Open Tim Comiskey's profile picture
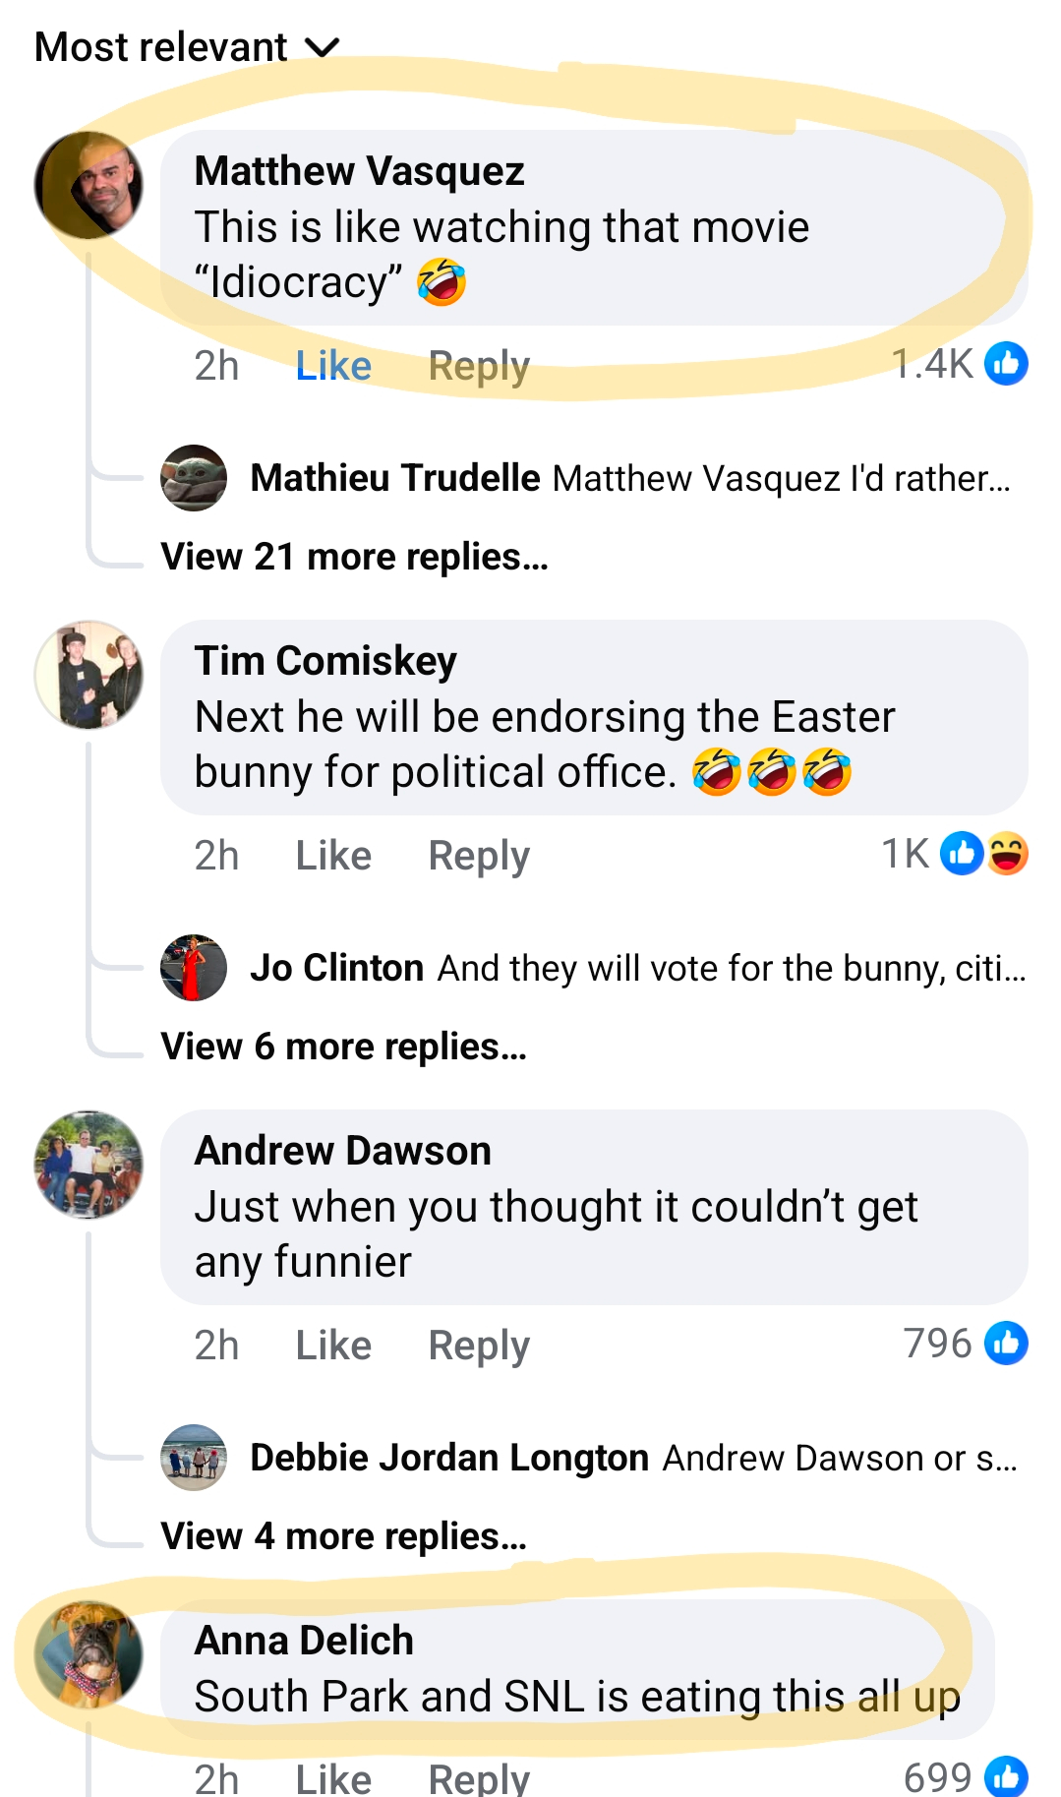Viewport: 1061px width, 1797px height. point(88,675)
